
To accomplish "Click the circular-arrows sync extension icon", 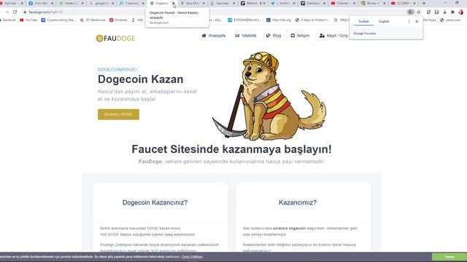I will (x=428, y=12).
